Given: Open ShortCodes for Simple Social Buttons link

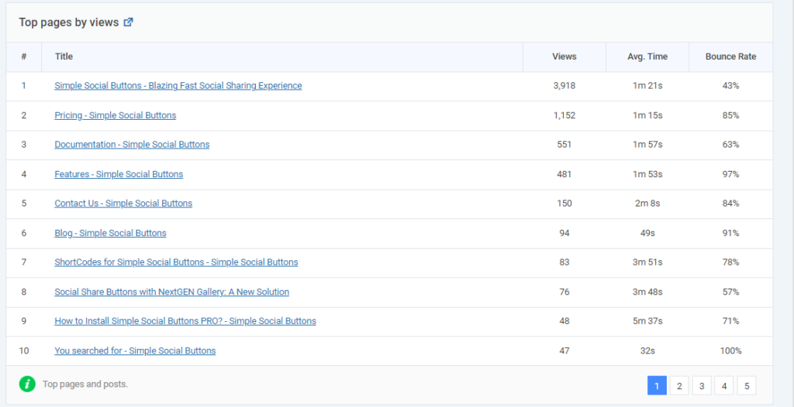Looking at the screenshot, I should pyautogui.click(x=176, y=262).
